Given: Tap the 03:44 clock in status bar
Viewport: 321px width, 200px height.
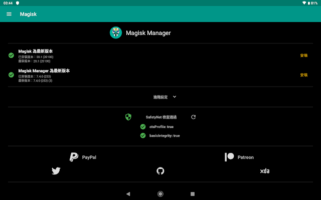Looking at the screenshot, I should click(8, 3).
